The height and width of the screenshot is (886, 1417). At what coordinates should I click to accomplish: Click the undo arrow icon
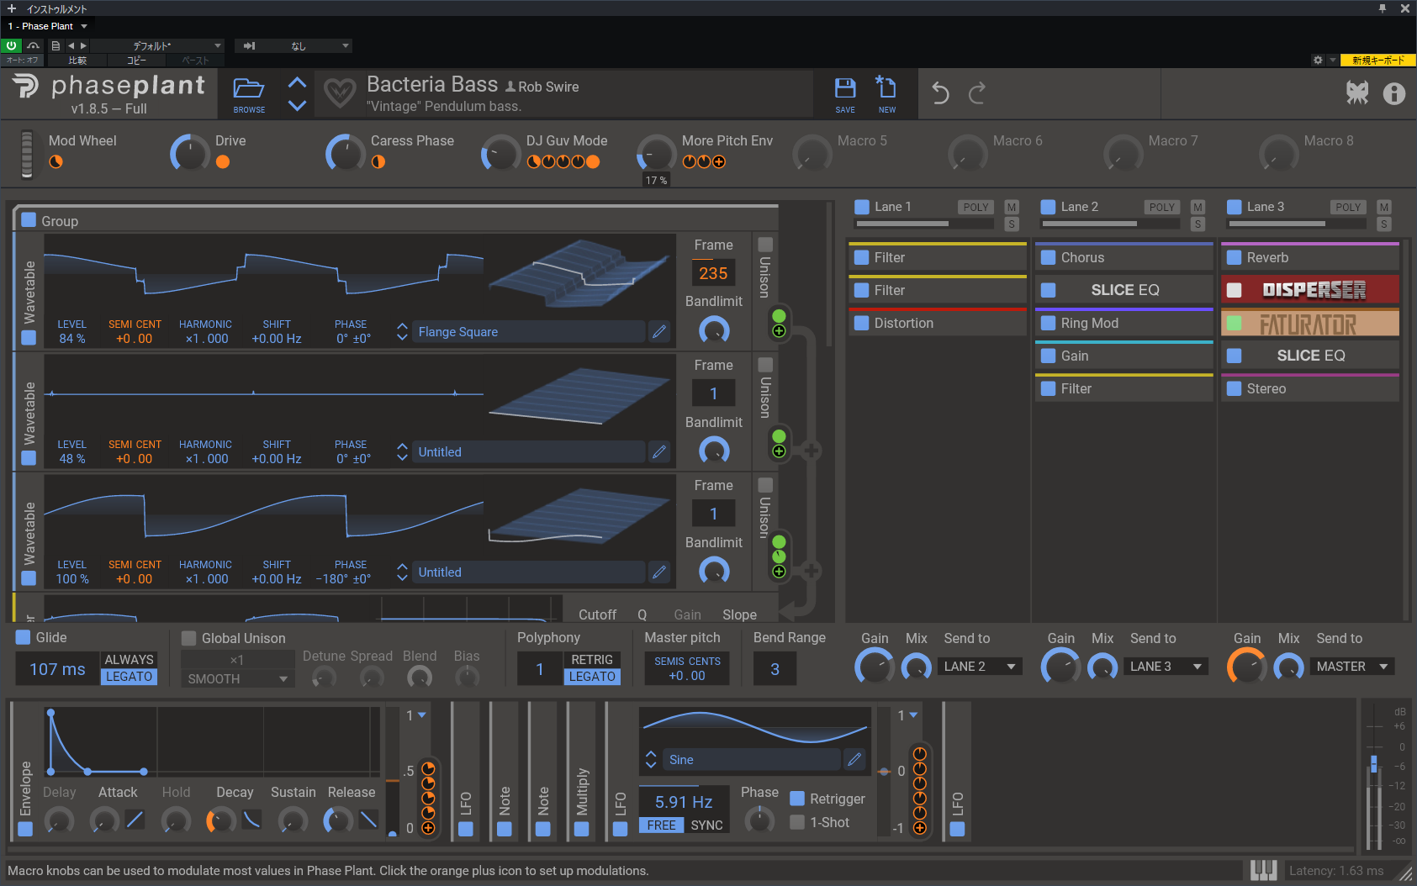940,93
